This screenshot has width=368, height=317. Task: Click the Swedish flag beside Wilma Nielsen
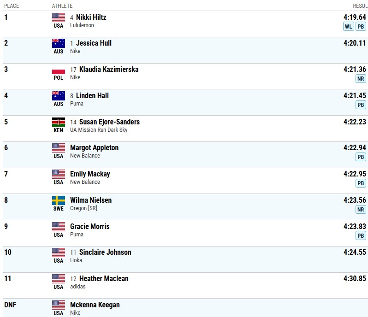click(59, 200)
